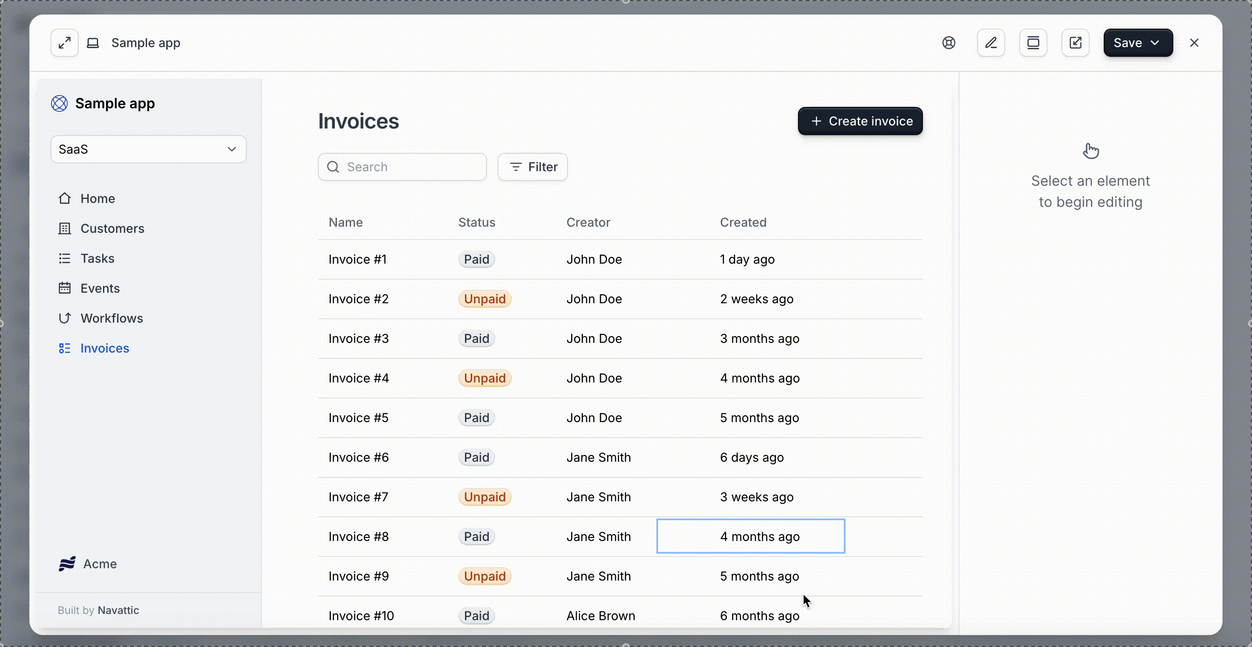Open the Save dropdown button
The image size is (1252, 647).
(x=1137, y=43)
